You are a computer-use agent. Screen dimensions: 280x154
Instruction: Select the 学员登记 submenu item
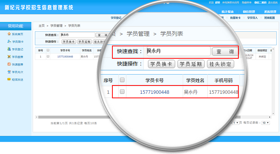[116, 18]
